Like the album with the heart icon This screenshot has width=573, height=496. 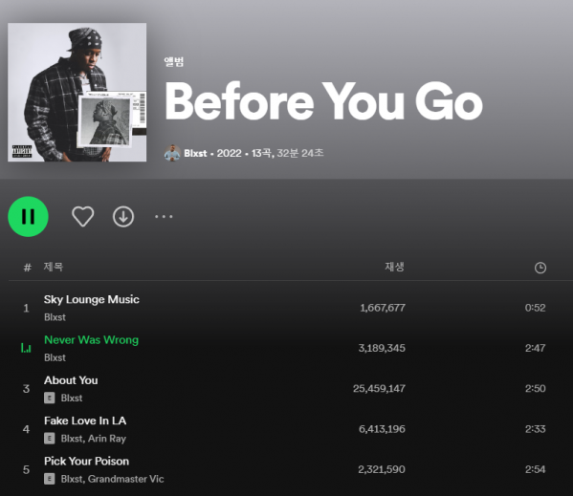[x=83, y=216]
